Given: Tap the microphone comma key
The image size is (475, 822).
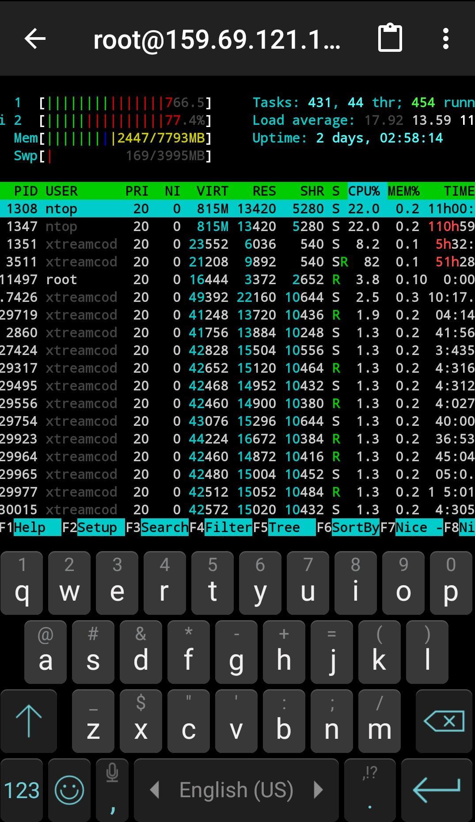Looking at the screenshot, I should coord(112,790).
